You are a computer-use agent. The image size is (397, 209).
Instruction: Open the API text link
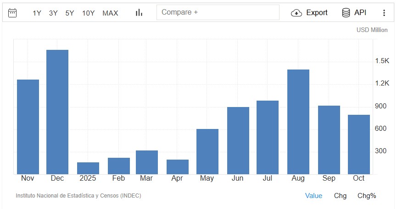click(x=360, y=13)
